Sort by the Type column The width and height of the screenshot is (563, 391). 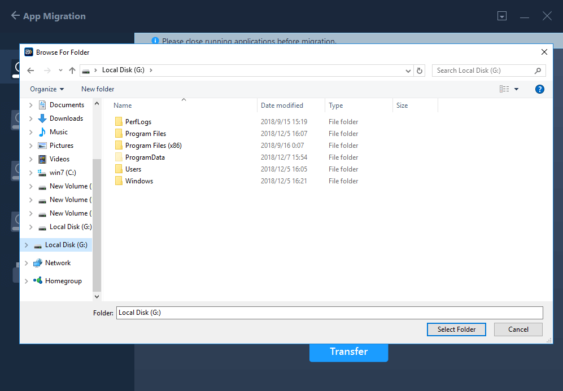[336, 106]
